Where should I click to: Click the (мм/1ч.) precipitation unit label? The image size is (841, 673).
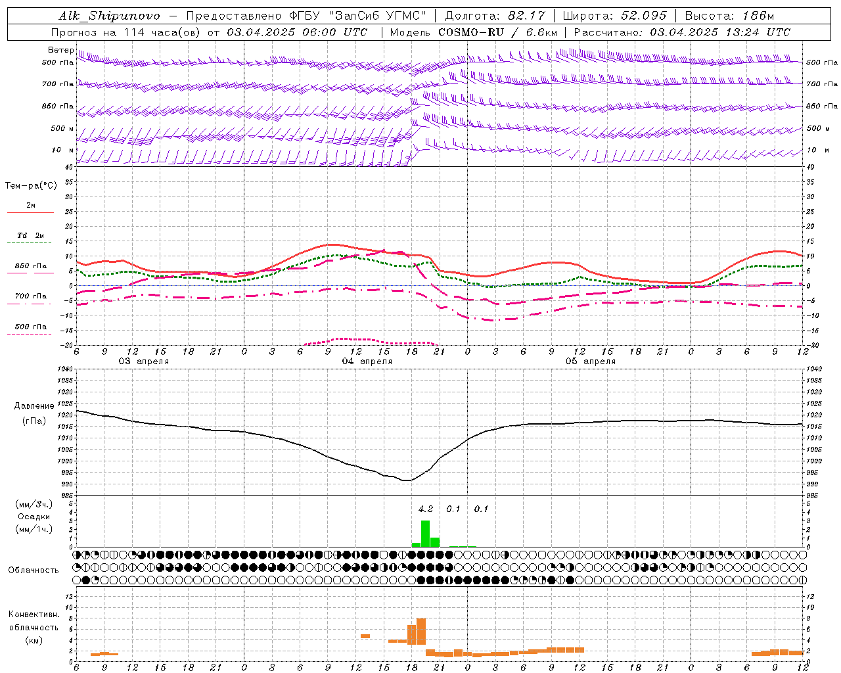34,529
